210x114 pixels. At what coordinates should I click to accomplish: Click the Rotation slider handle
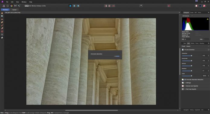point(192,71)
